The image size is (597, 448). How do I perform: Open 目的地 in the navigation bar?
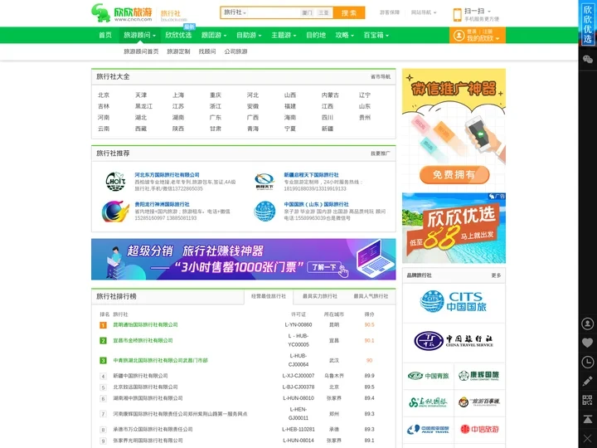pos(316,36)
